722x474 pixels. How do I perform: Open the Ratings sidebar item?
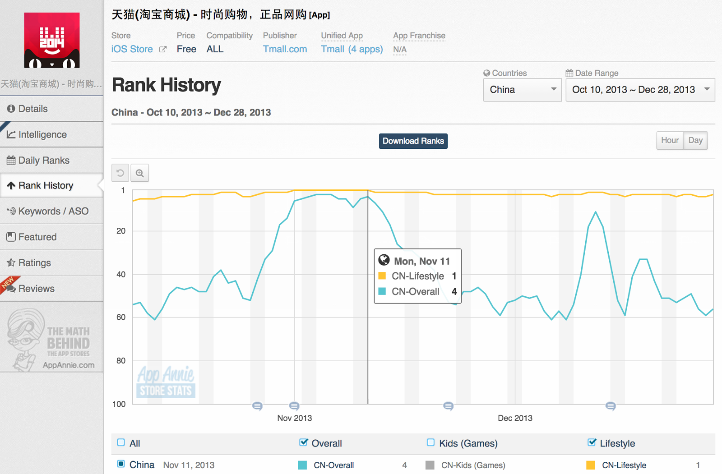[x=52, y=262]
